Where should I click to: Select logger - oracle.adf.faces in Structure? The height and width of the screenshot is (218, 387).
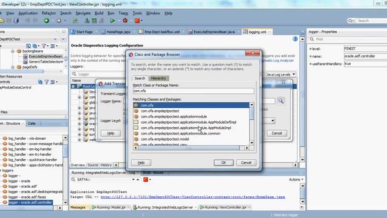click(27, 197)
